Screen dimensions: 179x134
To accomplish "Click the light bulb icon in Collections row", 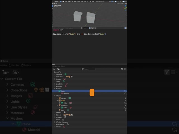I will [67, 77].
